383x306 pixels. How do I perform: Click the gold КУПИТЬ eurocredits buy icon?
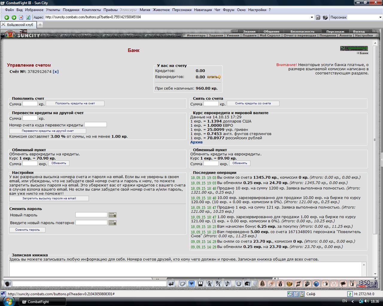pos(214,77)
